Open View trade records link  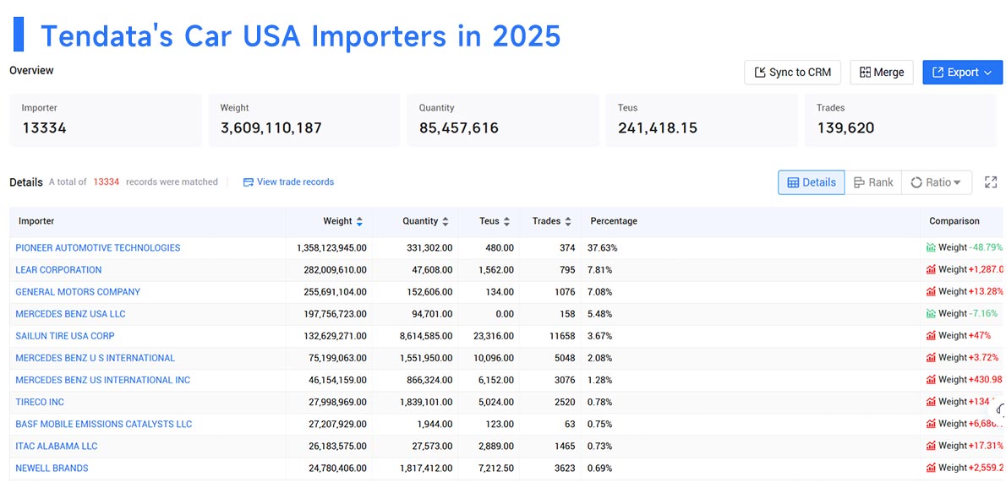coord(289,182)
